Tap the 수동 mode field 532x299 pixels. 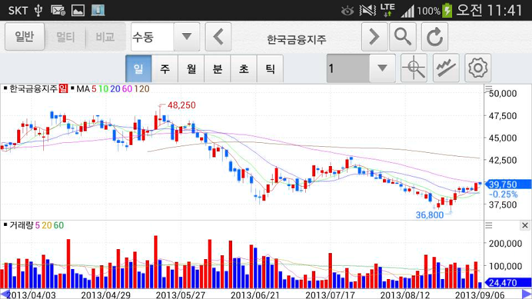pyautogui.click(x=152, y=37)
